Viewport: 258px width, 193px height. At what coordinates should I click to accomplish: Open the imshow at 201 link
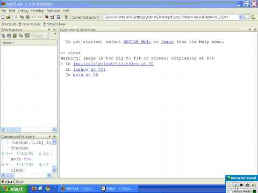pos(89,69)
